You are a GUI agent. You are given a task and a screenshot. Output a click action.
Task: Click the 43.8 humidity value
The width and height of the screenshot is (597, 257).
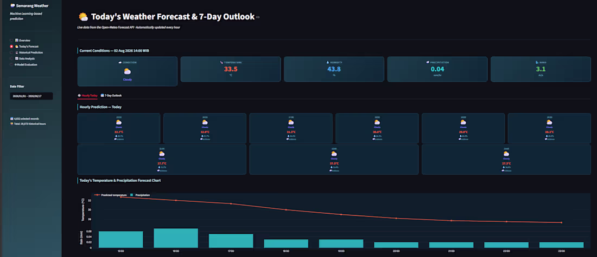tap(334, 69)
